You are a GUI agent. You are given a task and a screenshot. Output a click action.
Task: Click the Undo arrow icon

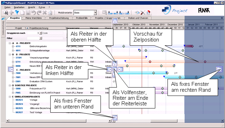tap(33, 13)
